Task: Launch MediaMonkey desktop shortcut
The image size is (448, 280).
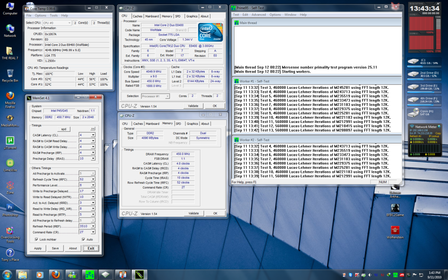Action: pos(10,121)
